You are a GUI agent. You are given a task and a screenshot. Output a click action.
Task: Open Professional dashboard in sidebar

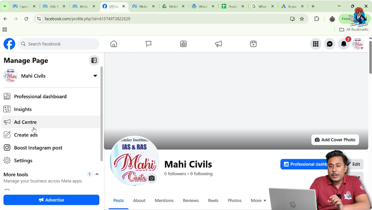pyautogui.click(x=51, y=96)
